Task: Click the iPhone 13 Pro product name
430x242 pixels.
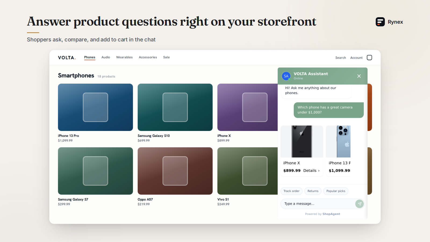Action: click(x=69, y=136)
